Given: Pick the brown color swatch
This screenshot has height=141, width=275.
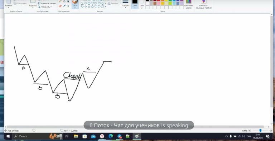Looking at the screenshot, I should point(155,3).
